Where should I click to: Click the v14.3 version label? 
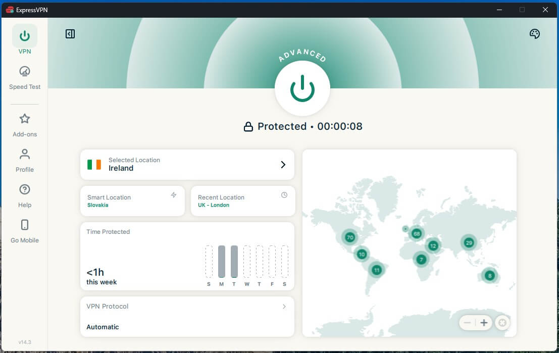[25, 342]
